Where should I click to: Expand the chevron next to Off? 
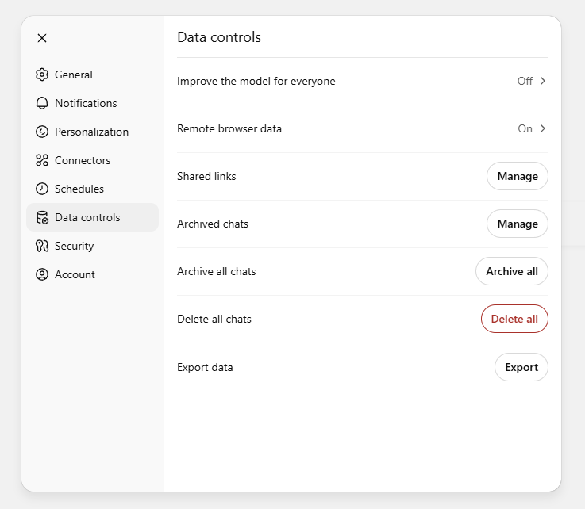point(543,81)
